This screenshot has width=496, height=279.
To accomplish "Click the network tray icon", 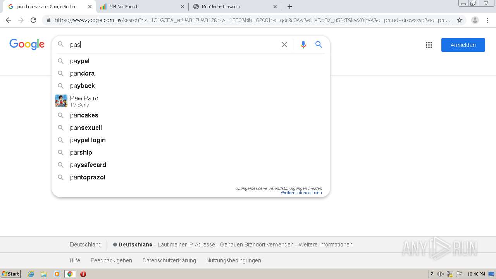I will [x=450, y=274].
